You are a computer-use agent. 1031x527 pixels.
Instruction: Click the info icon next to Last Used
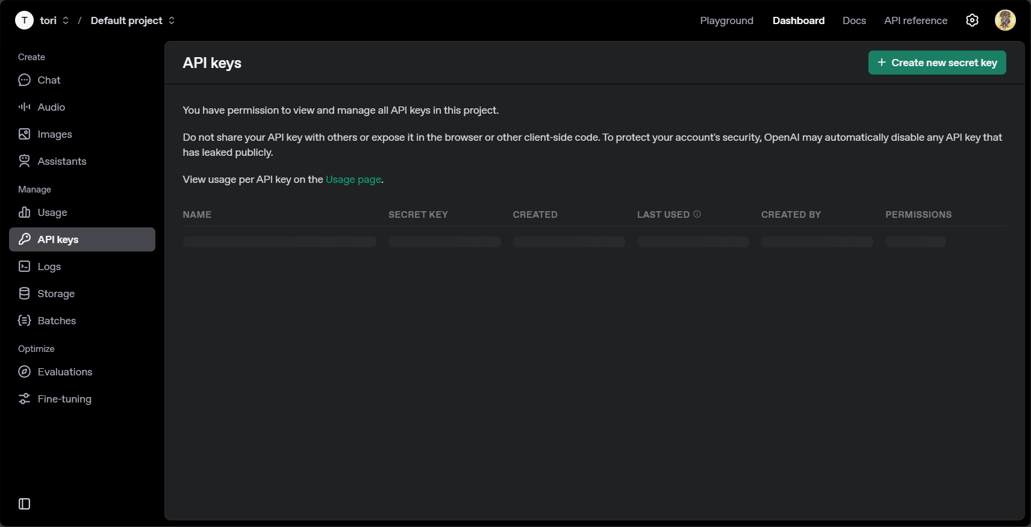click(697, 214)
